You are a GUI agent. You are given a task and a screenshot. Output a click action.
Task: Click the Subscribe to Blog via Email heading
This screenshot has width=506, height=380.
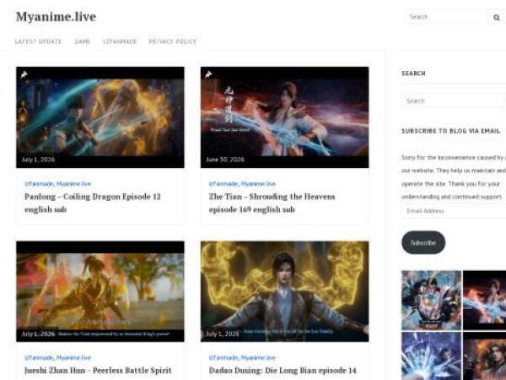click(451, 131)
